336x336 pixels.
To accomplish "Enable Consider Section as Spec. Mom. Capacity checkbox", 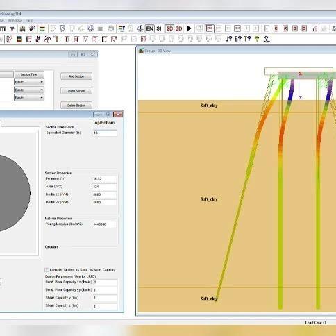I will pyautogui.click(x=47, y=270).
